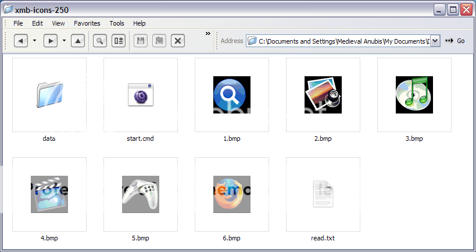Click the floppy disk save icon

click(140, 41)
